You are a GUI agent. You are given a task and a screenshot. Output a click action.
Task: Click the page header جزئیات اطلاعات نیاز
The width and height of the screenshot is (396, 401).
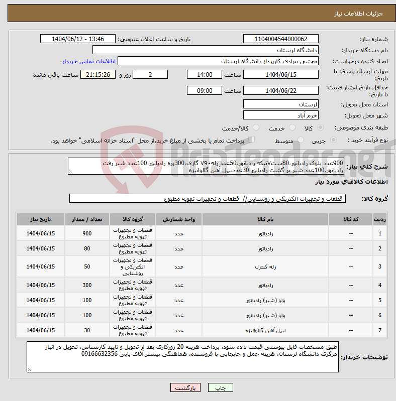click(x=358, y=14)
